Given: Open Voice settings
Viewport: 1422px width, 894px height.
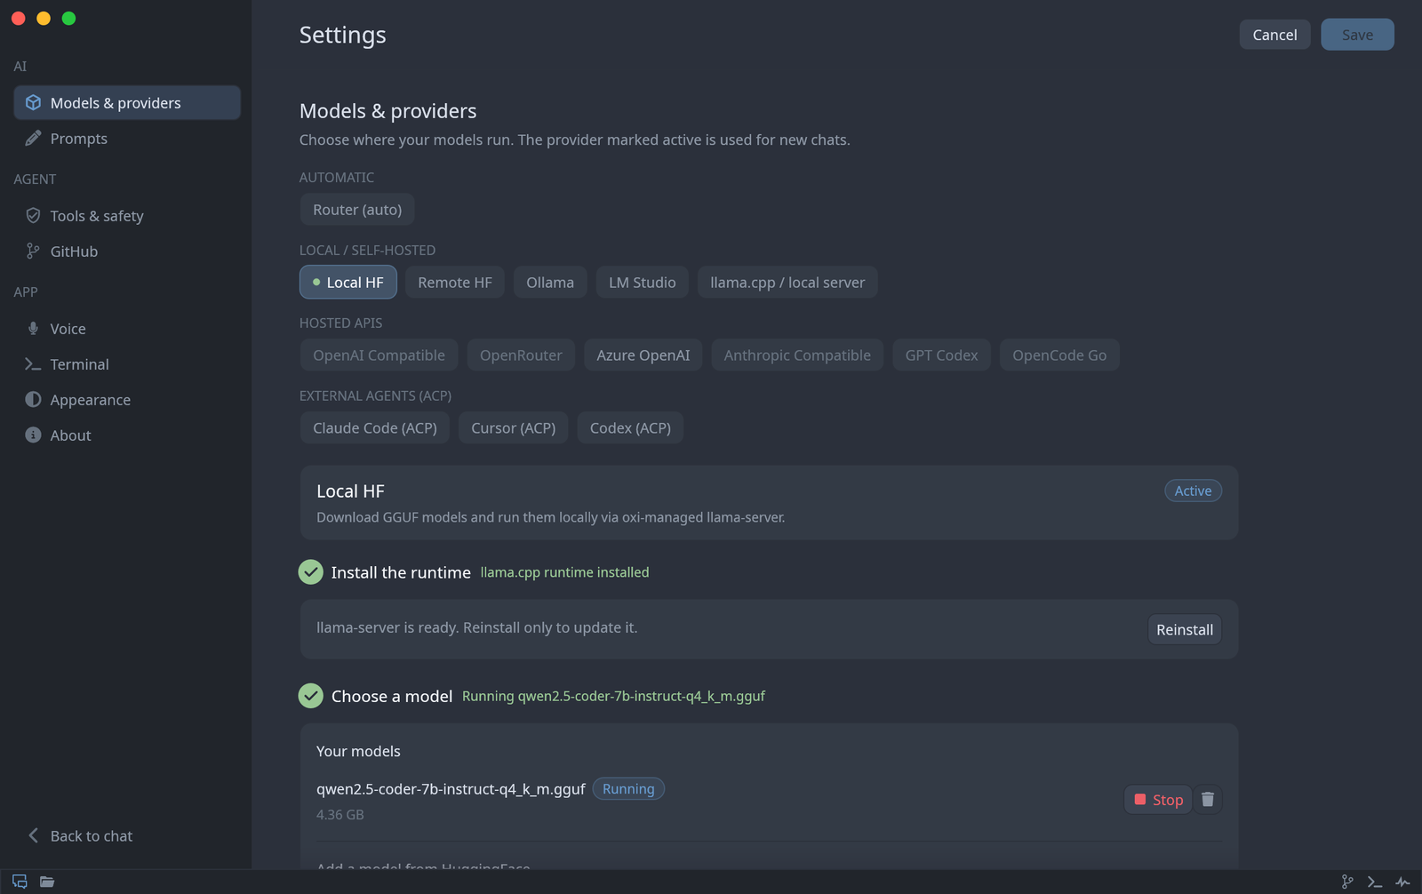Looking at the screenshot, I should click(127, 329).
